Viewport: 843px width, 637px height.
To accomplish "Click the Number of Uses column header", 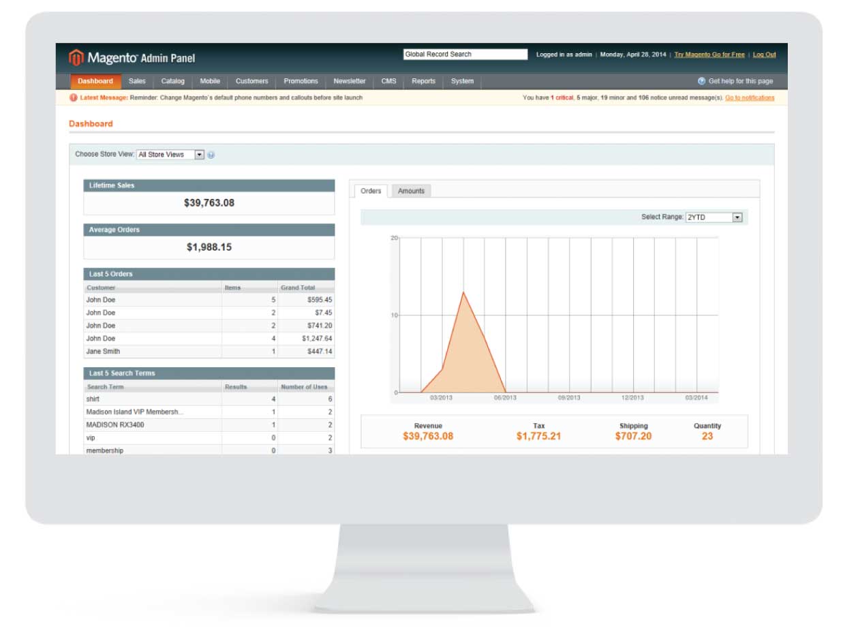I will click(x=306, y=387).
